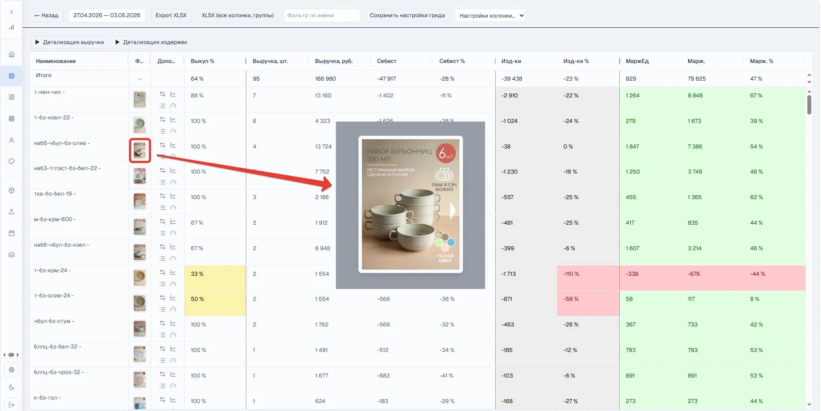Focus the Фильтр по имени input field

322,15
